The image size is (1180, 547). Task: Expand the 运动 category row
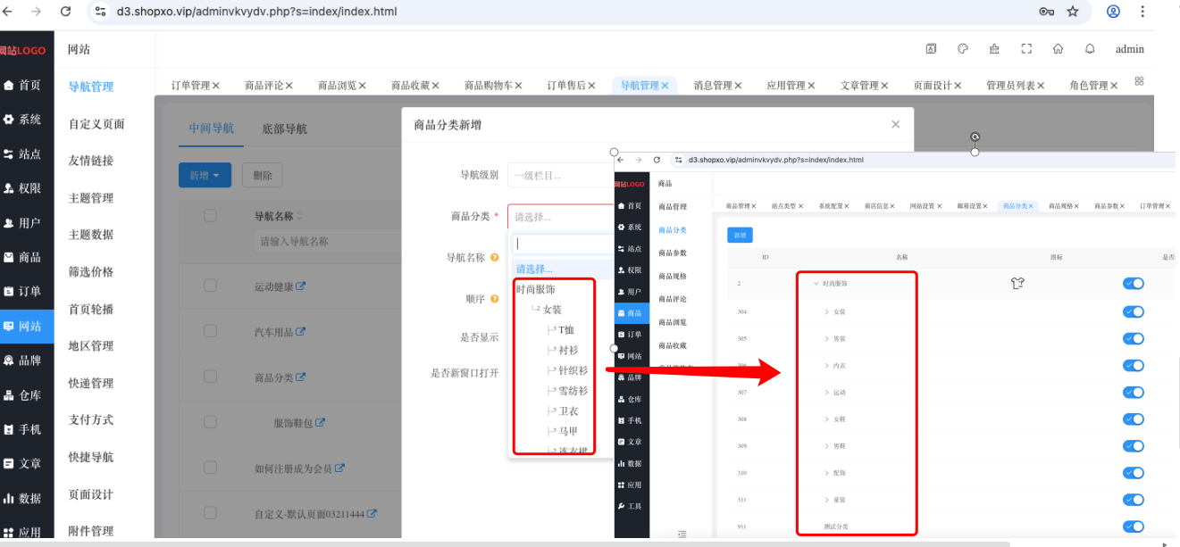click(x=827, y=392)
